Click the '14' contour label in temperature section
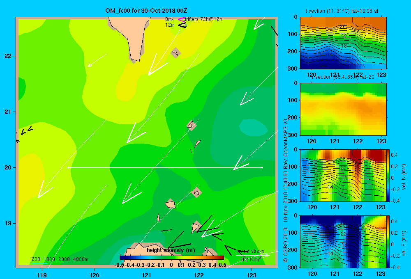Image resolution: width=411 pixels, height=279 pixels. pyautogui.click(x=330, y=55)
